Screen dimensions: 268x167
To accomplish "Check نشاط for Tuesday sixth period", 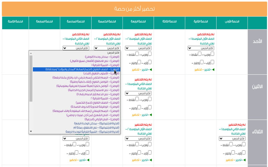I will (x=74, y=144).
